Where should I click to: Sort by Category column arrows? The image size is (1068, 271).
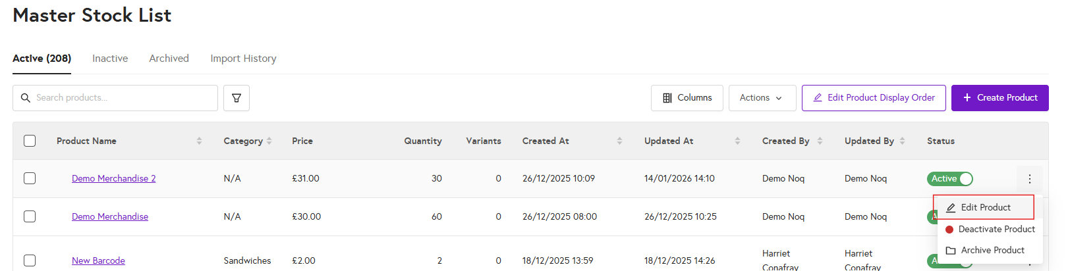[x=269, y=141]
